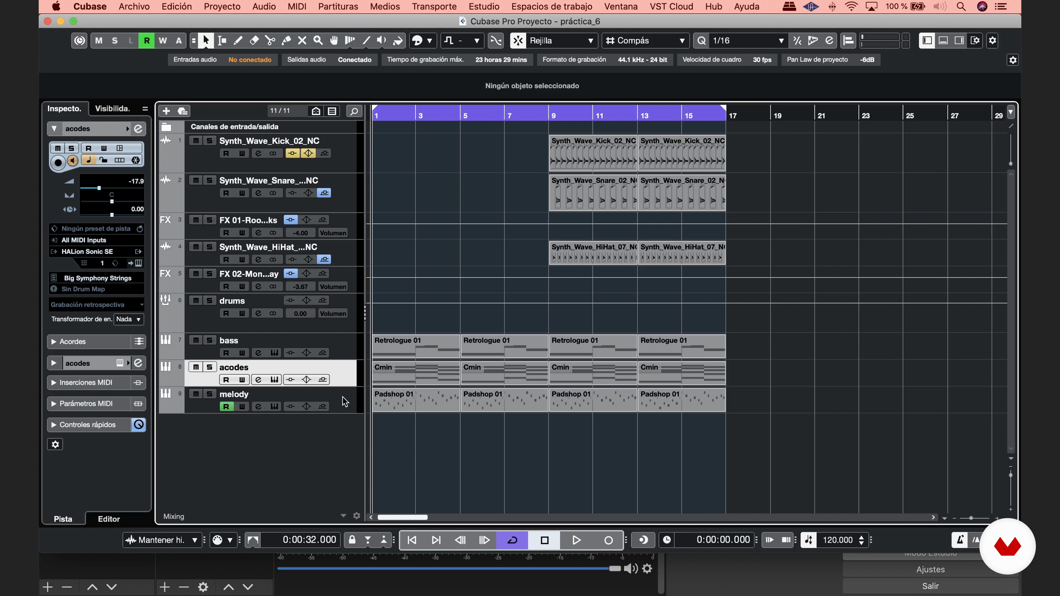Click the Salir button
The image size is (1060, 596).
tap(930, 586)
